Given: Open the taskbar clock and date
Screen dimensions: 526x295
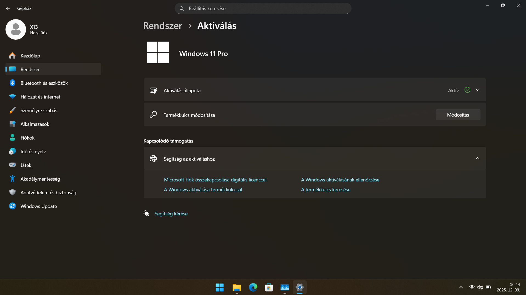Looking at the screenshot, I should [x=508, y=287].
